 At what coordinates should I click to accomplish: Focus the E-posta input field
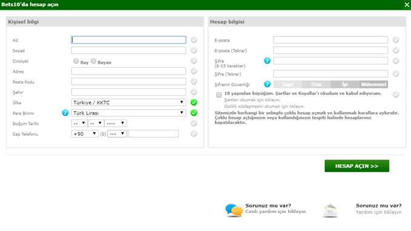(x=330, y=40)
